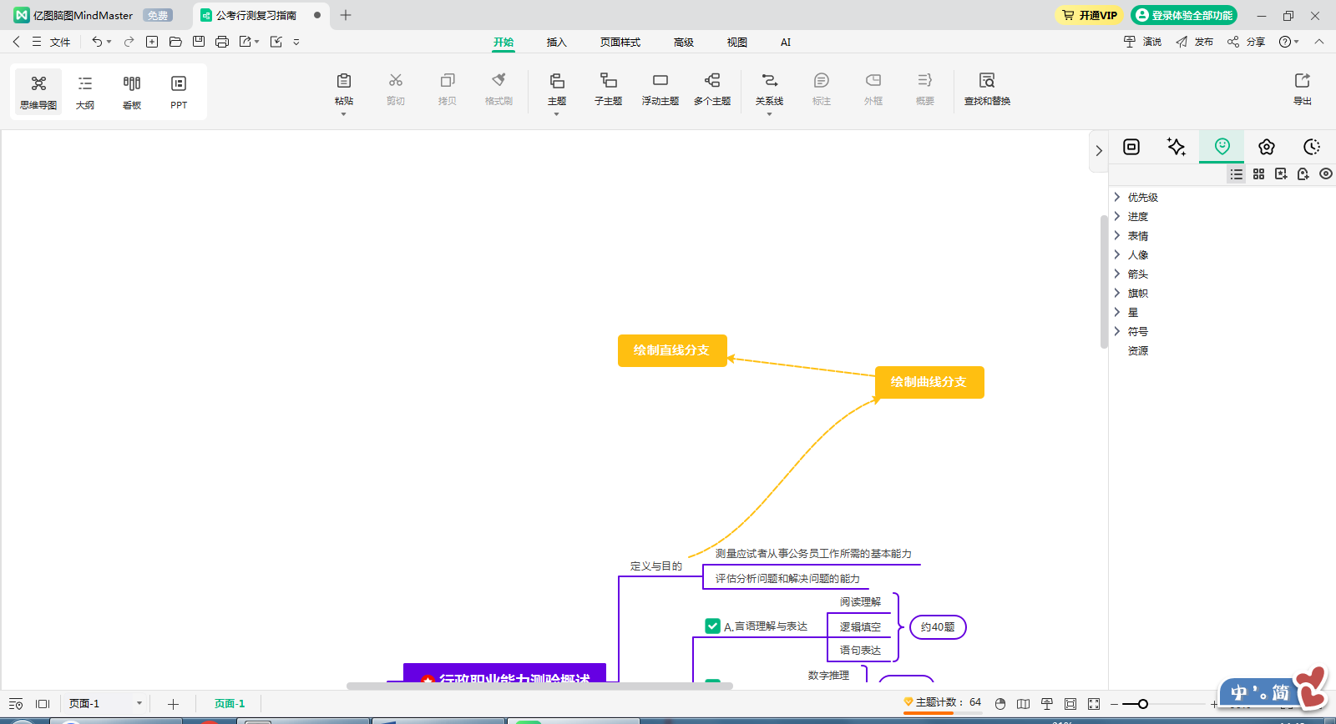Toggle checkbox next to A.言语理解与表达

(x=712, y=626)
